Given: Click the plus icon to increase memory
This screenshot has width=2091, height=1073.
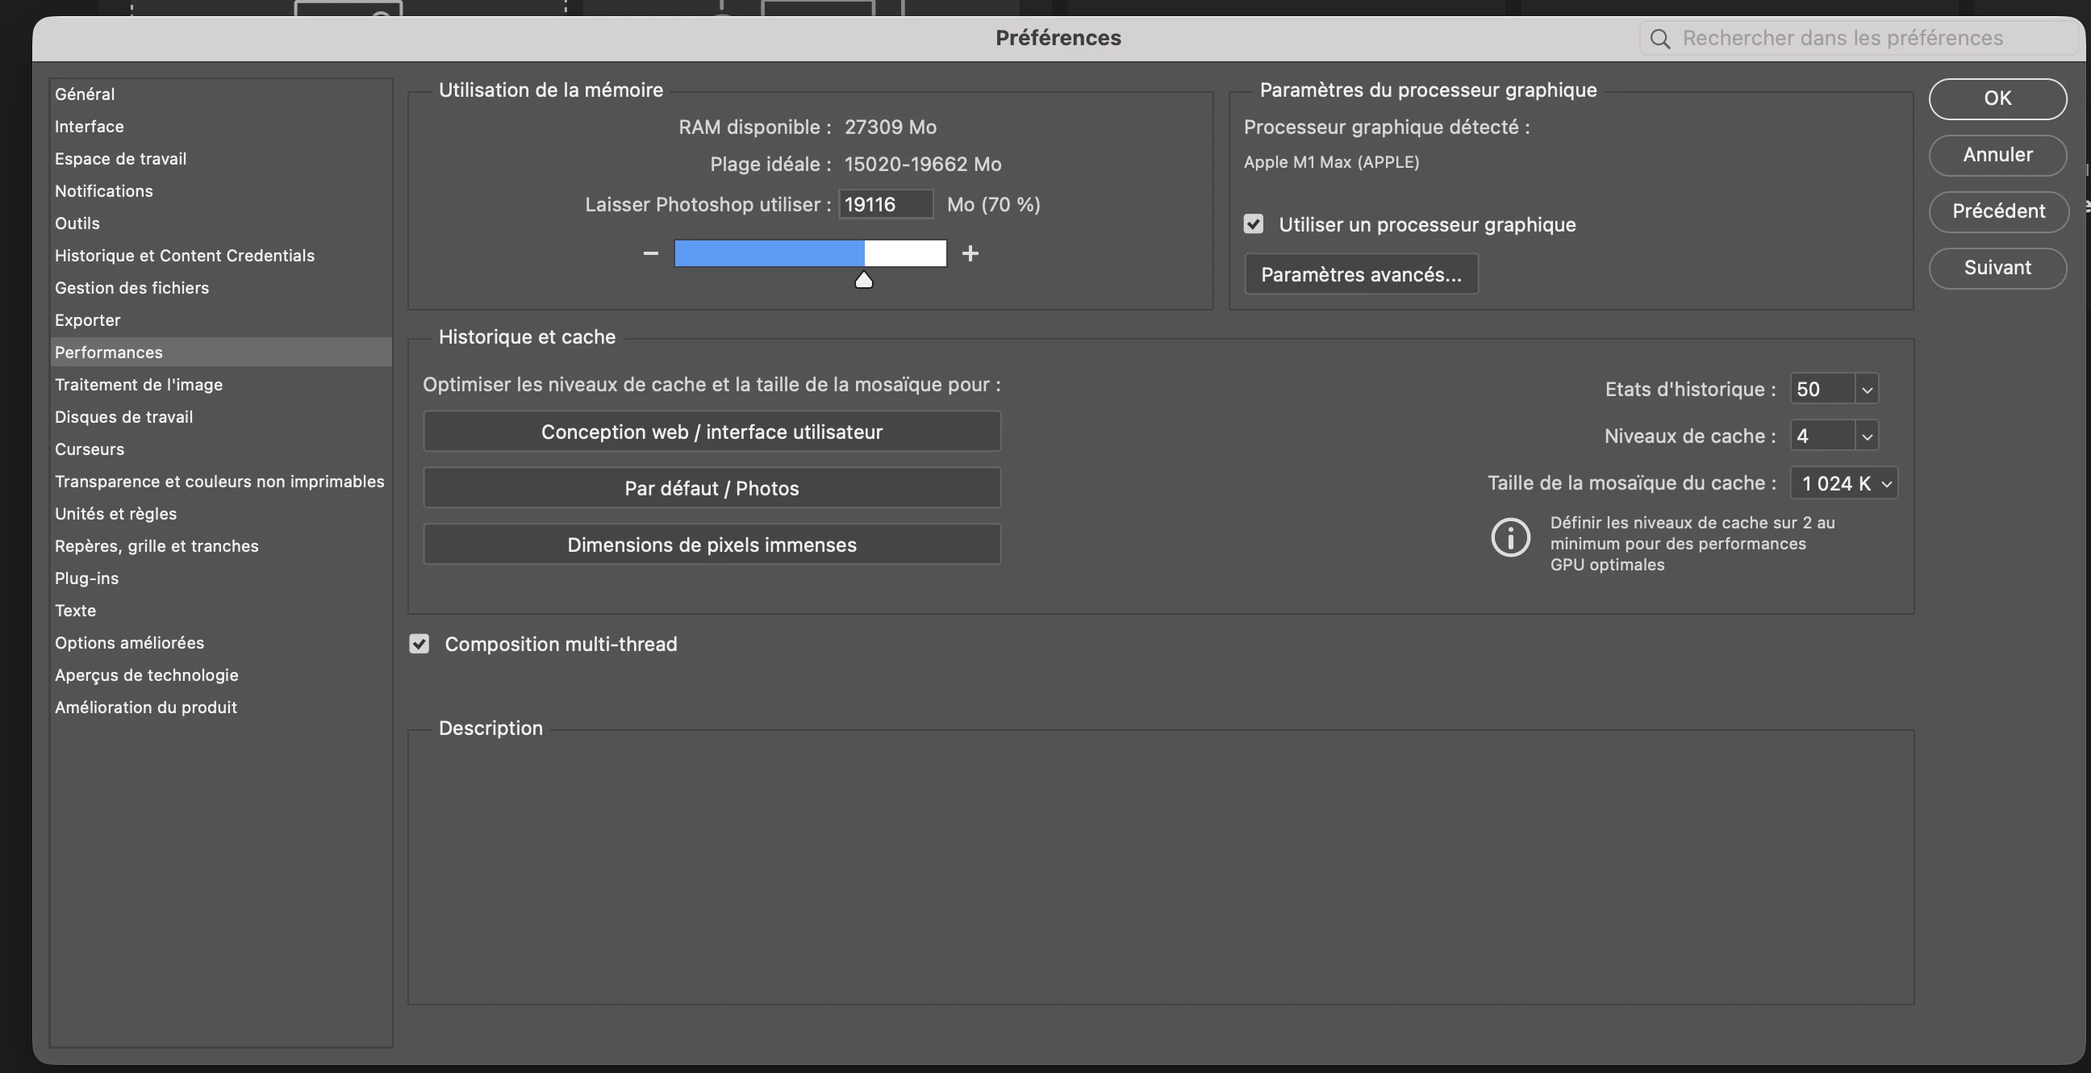Looking at the screenshot, I should click(x=970, y=253).
